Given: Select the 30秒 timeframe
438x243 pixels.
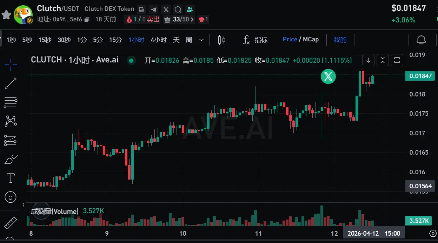Looking at the screenshot, I should 64,40.
